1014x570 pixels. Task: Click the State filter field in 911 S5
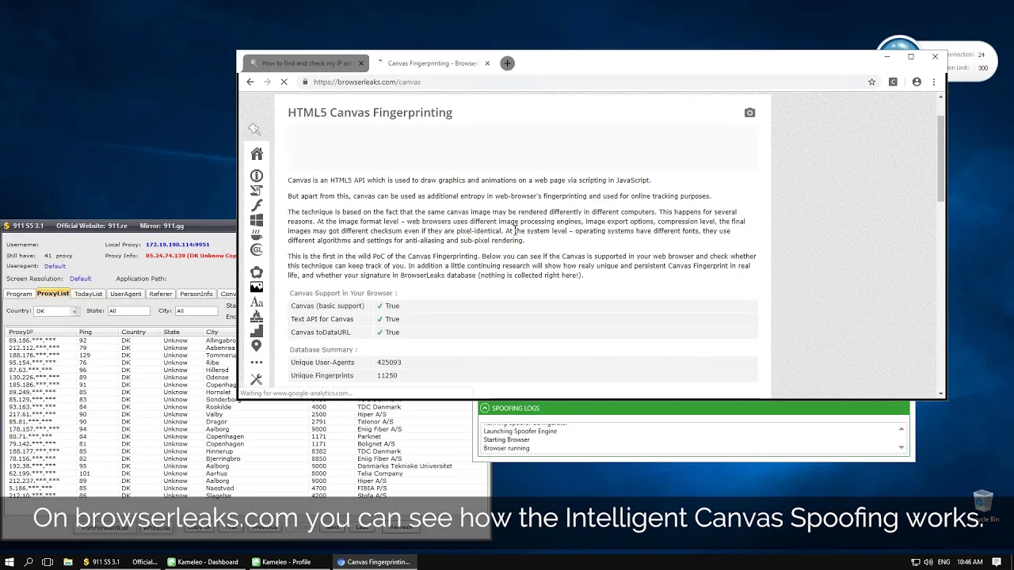(128, 311)
